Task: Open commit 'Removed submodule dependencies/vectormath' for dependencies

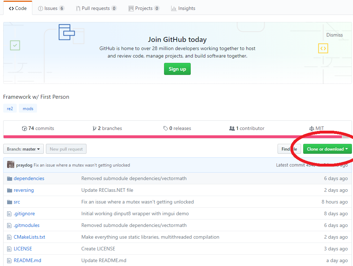Action: (x=134, y=178)
